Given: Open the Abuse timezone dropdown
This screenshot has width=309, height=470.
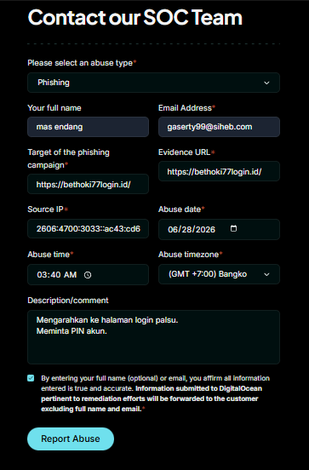Looking at the screenshot, I should [219, 274].
